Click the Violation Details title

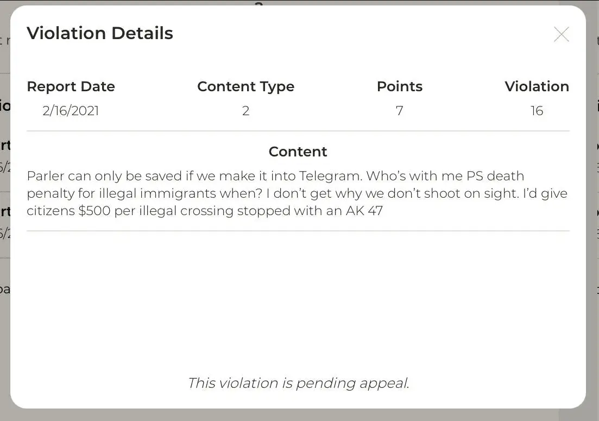(x=100, y=33)
